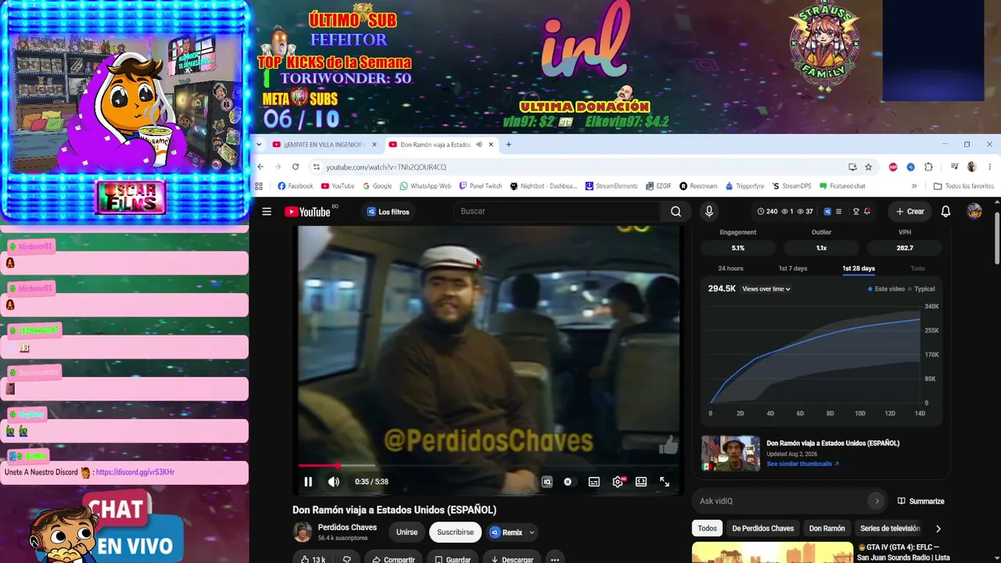Pause the video with the player pause button
The width and height of the screenshot is (1001, 563).
click(308, 482)
